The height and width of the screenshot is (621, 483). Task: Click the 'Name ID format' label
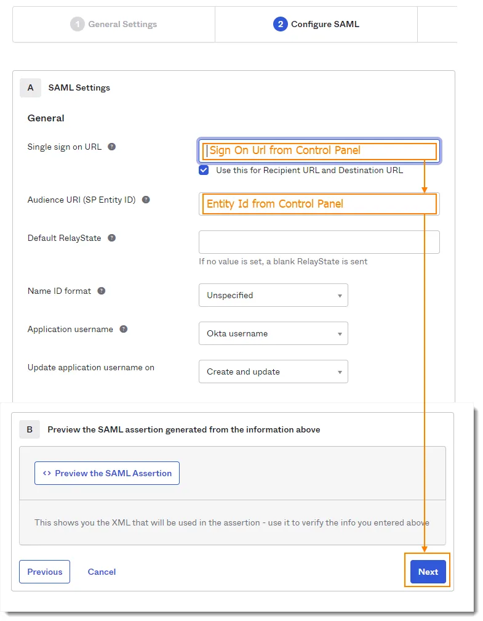point(59,291)
